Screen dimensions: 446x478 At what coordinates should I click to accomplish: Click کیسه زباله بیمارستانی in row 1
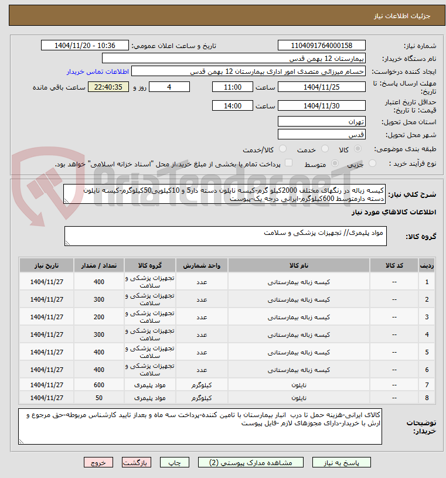click(x=299, y=282)
